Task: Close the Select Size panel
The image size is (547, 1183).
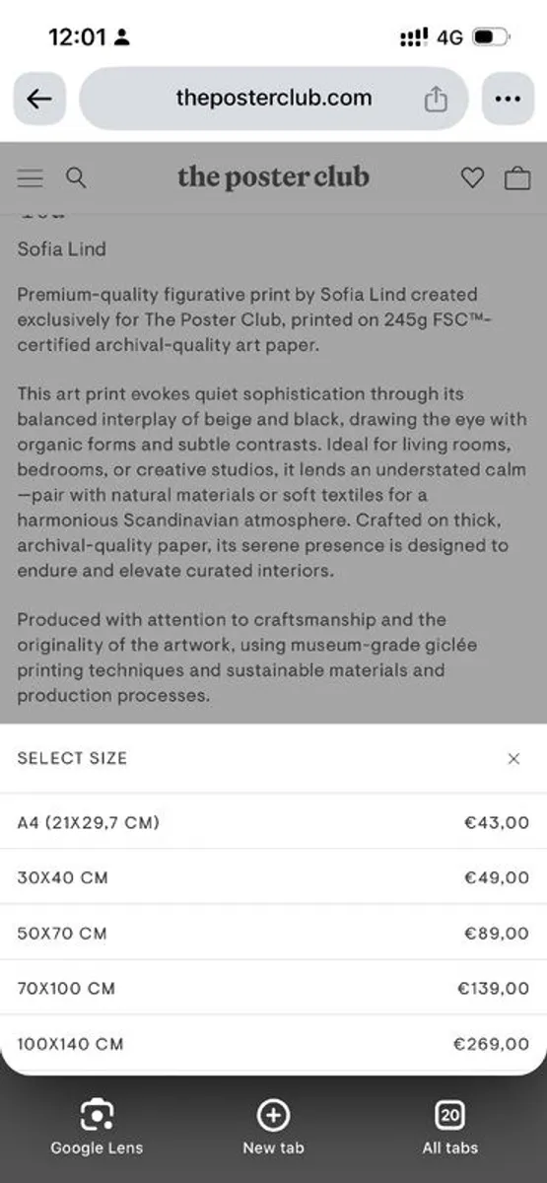Action: coord(513,758)
